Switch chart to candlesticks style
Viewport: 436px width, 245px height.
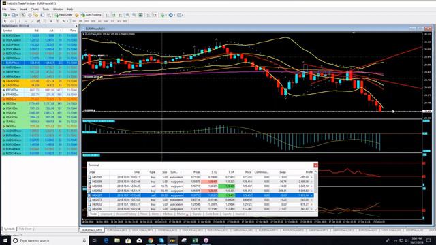tap(114, 15)
